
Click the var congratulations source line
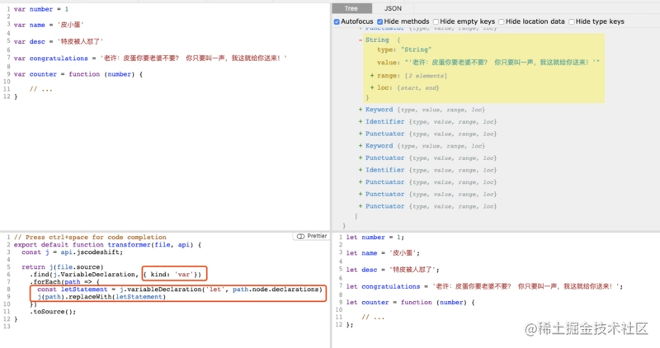point(150,58)
